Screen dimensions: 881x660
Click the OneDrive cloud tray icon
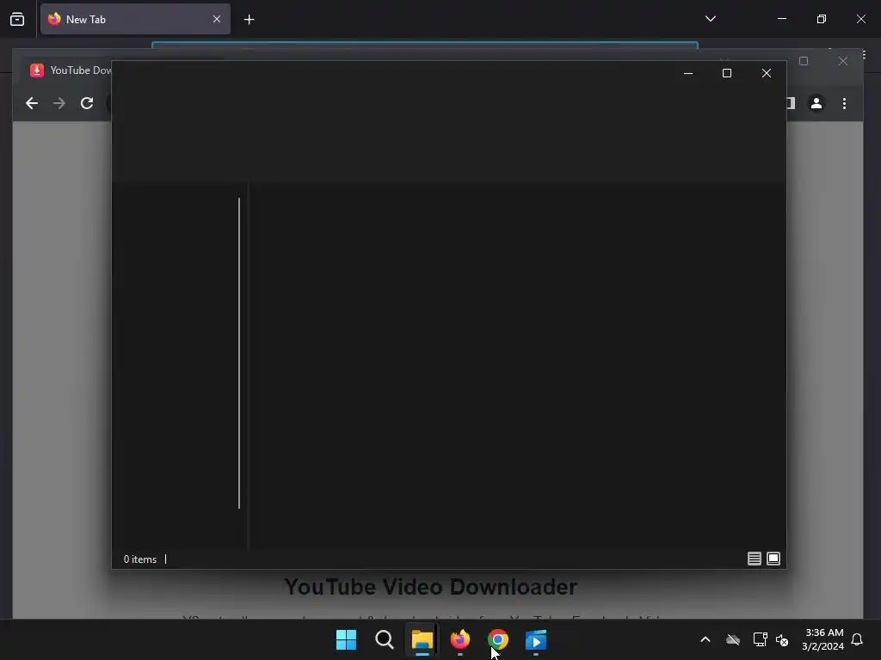tap(733, 639)
